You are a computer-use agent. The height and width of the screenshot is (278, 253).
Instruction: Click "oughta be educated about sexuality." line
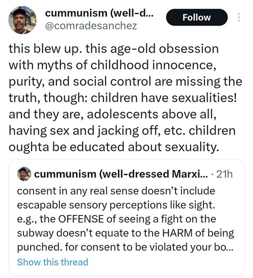[x=114, y=147]
